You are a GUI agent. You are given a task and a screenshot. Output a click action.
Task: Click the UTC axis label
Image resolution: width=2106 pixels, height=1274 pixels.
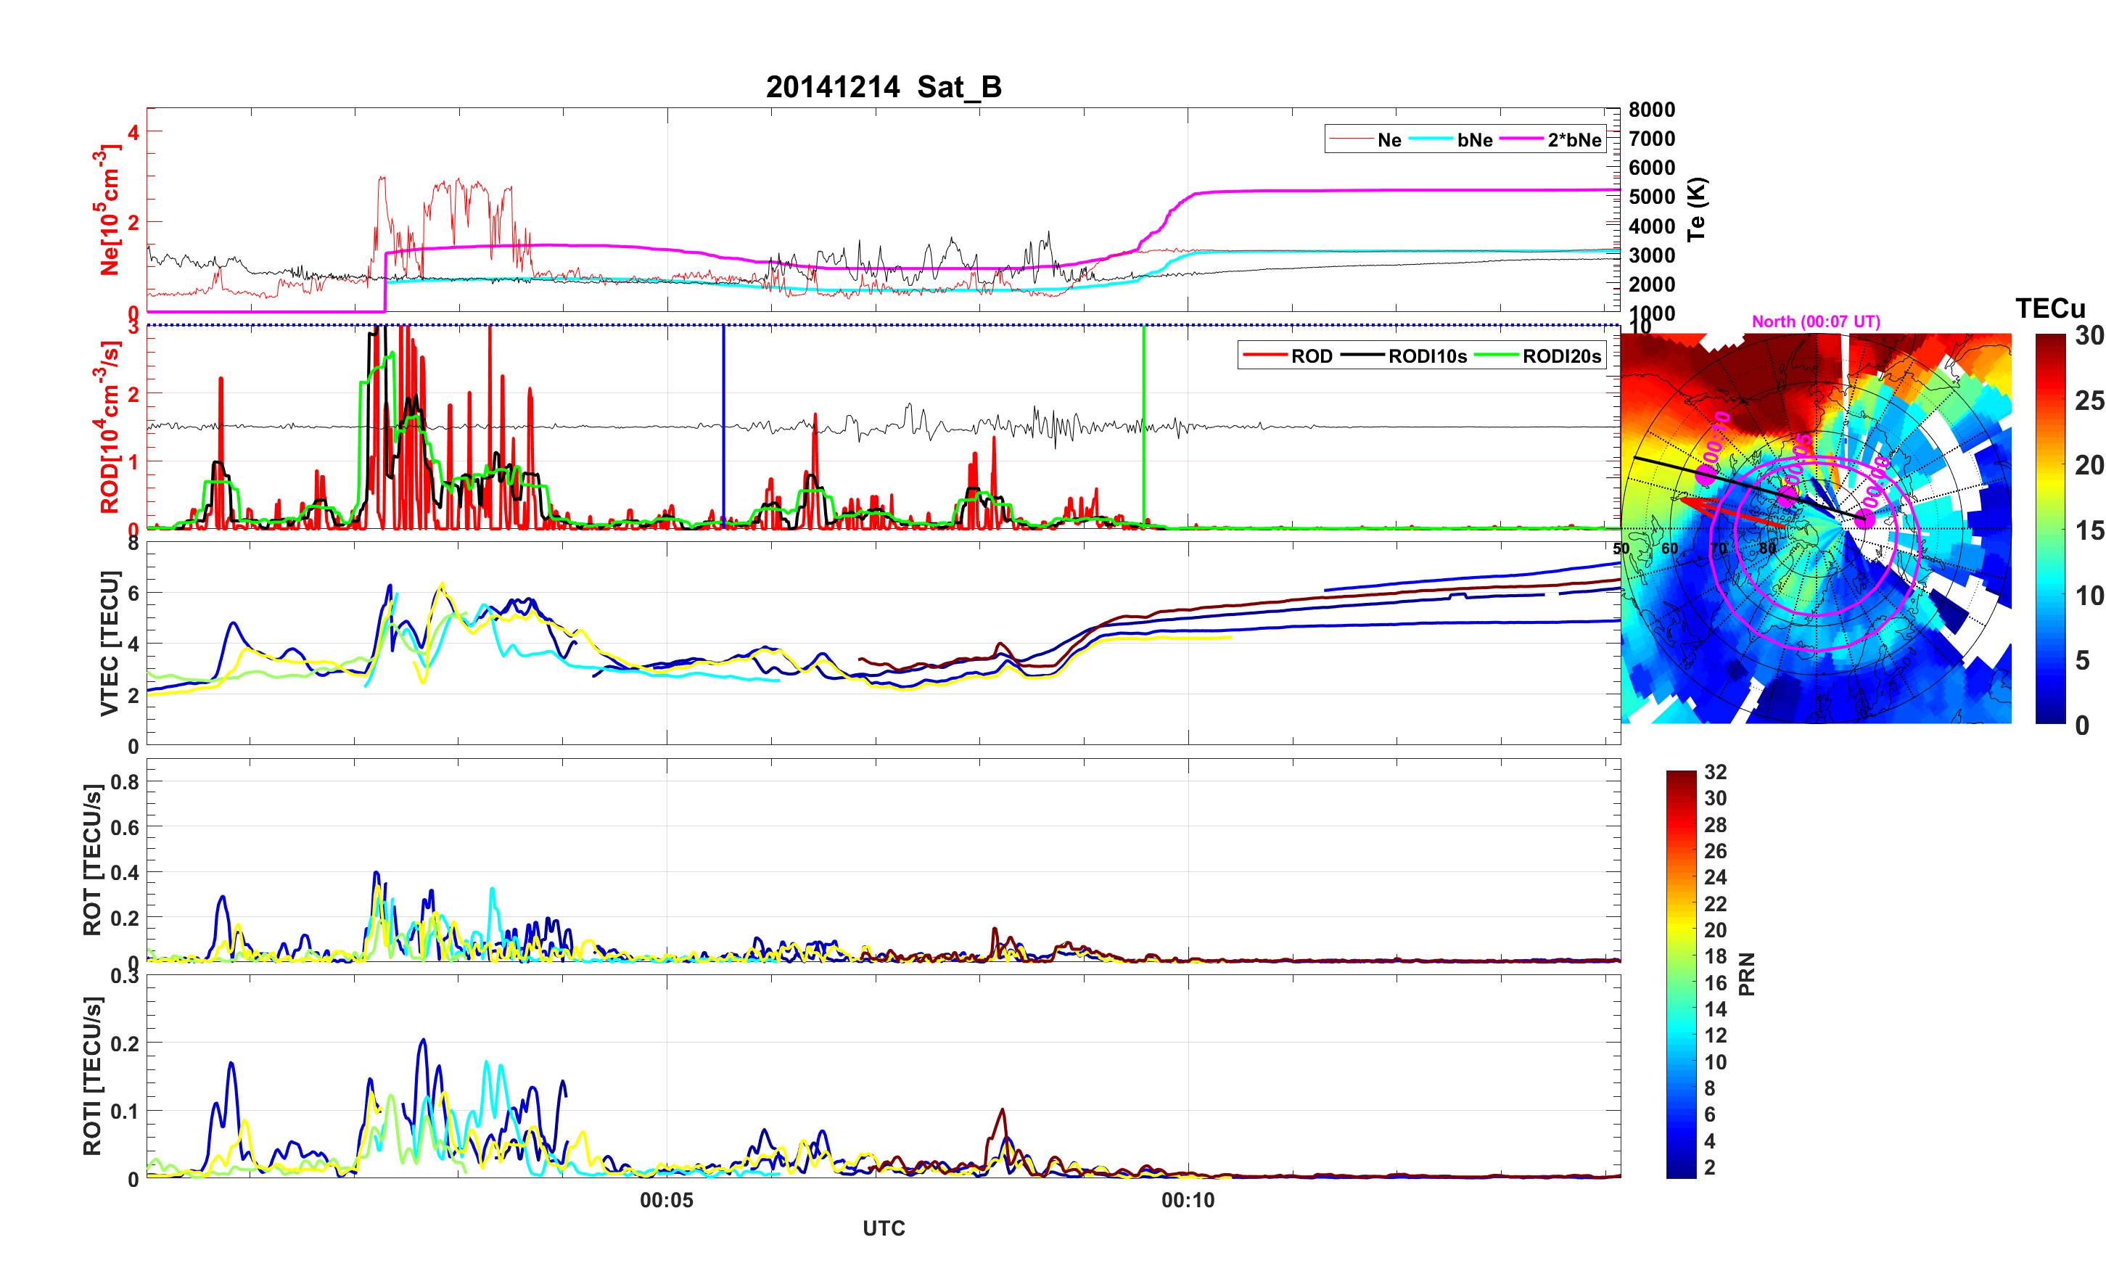(x=883, y=1229)
